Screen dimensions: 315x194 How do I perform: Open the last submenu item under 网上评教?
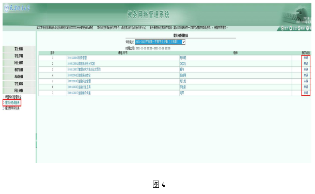tap(12, 108)
